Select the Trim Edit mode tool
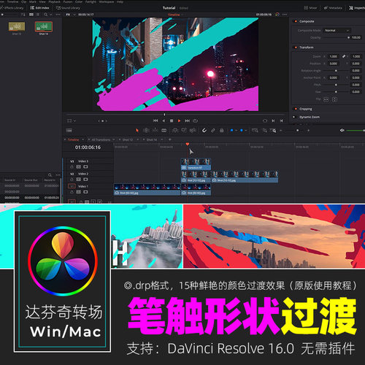 pos(146,131)
